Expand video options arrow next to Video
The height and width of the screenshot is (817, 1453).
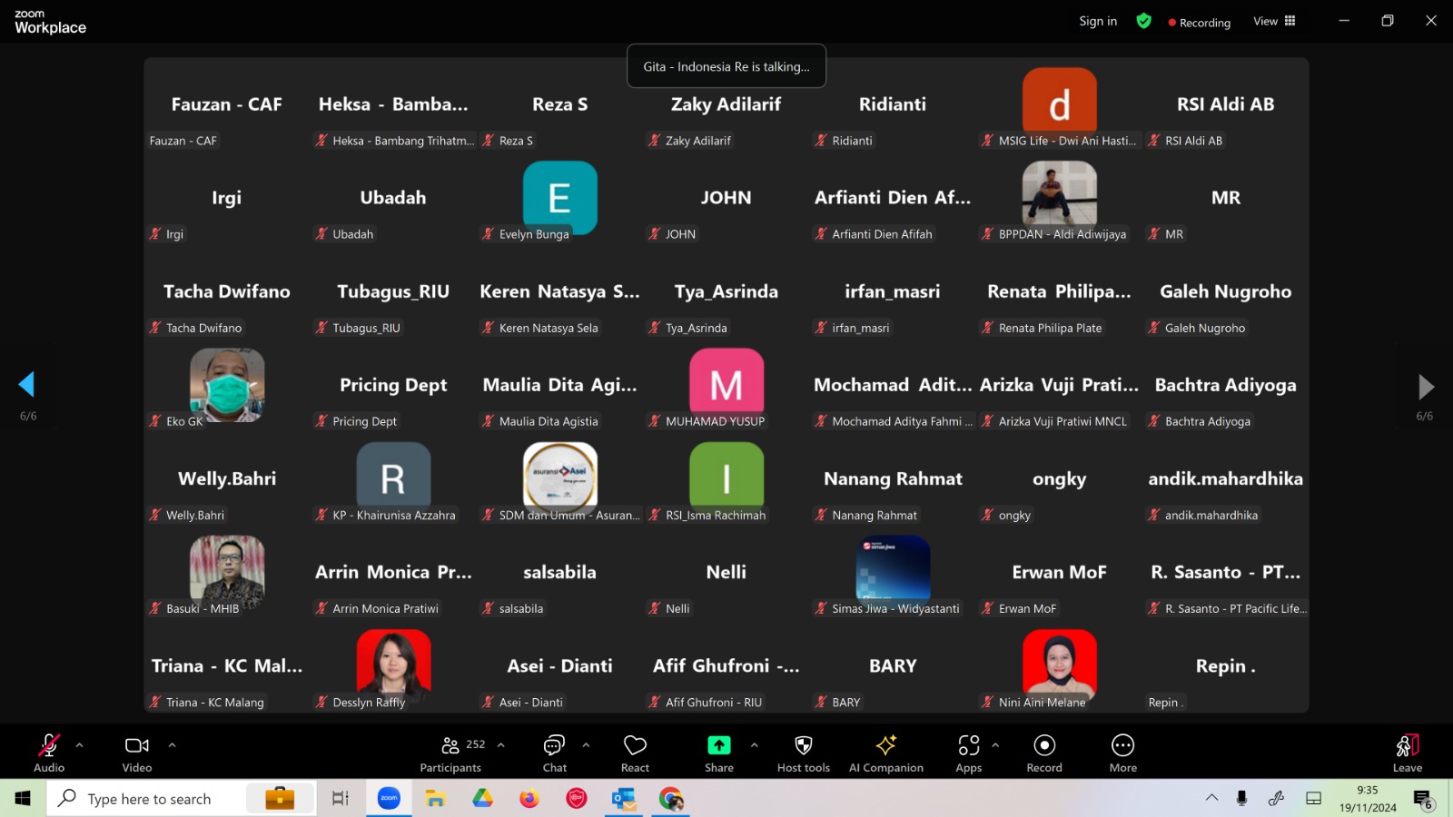tap(172, 745)
